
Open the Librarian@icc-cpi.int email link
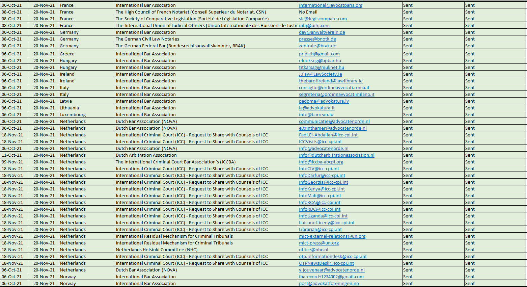click(320, 230)
